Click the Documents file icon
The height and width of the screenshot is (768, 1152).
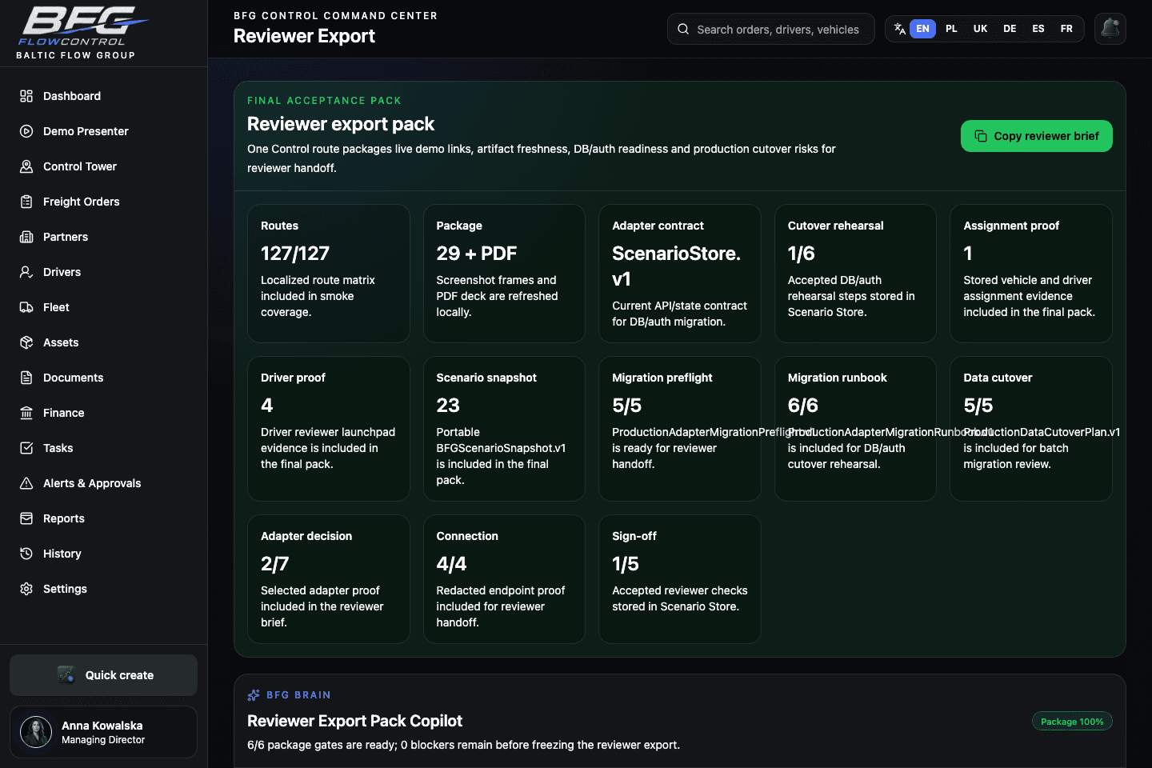pyautogui.click(x=26, y=378)
